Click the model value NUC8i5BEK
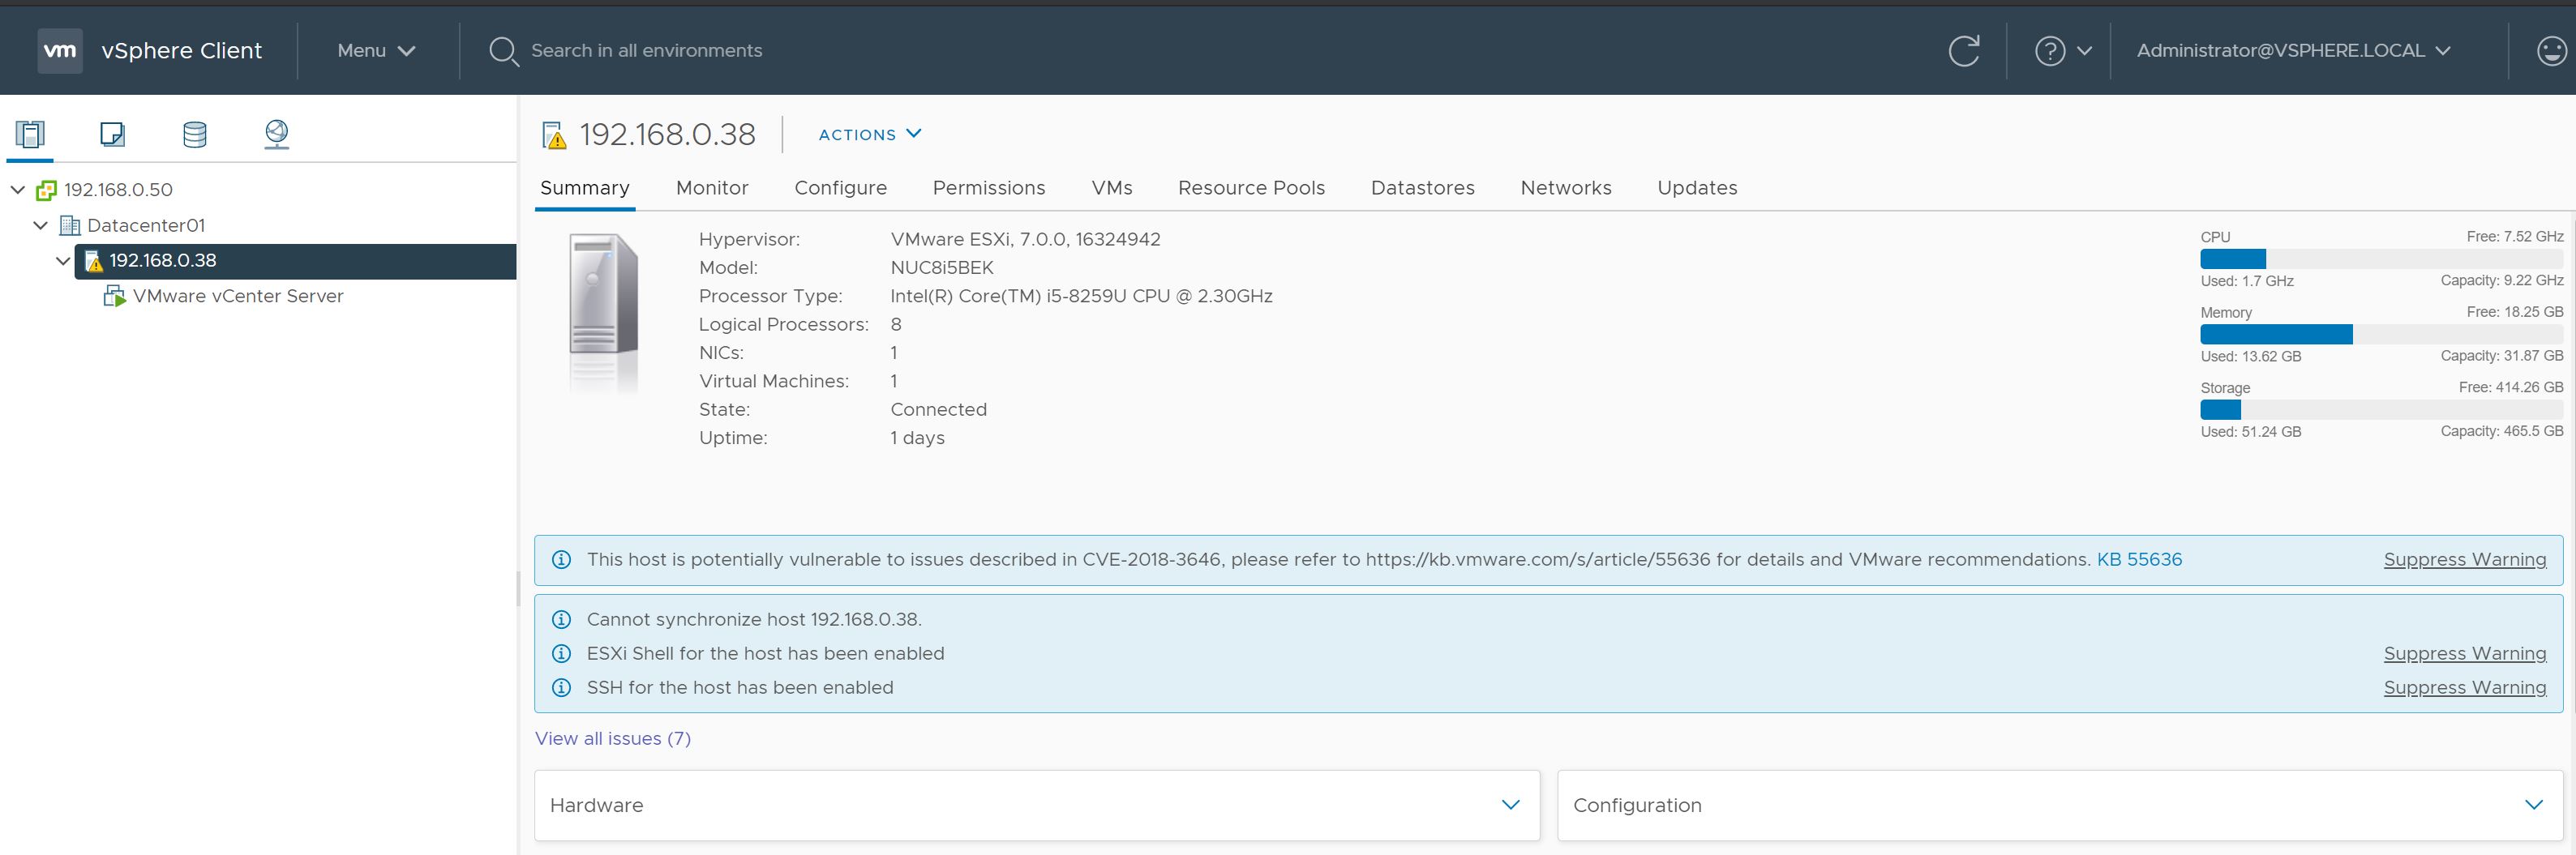 pyautogui.click(x=942, y=268)
